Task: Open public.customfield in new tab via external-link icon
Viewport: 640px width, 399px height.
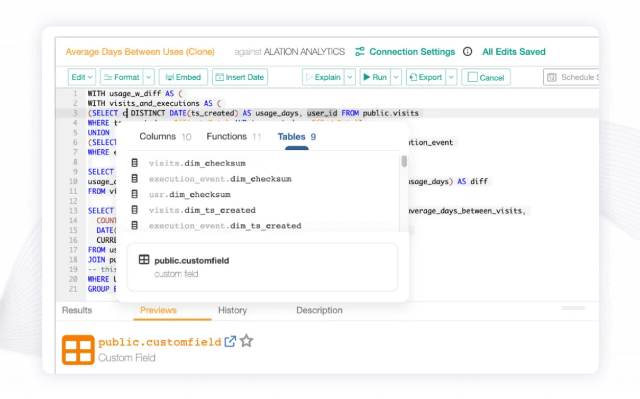Action: pyautogui.click(x=230, y=341)
